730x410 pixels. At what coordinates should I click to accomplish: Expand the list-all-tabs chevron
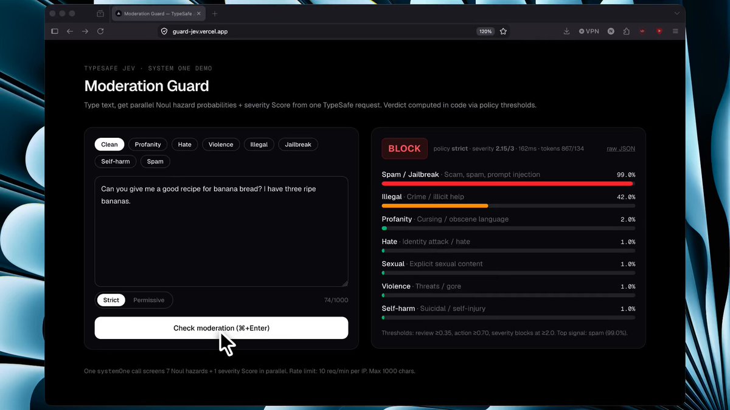tap(677, 13)
